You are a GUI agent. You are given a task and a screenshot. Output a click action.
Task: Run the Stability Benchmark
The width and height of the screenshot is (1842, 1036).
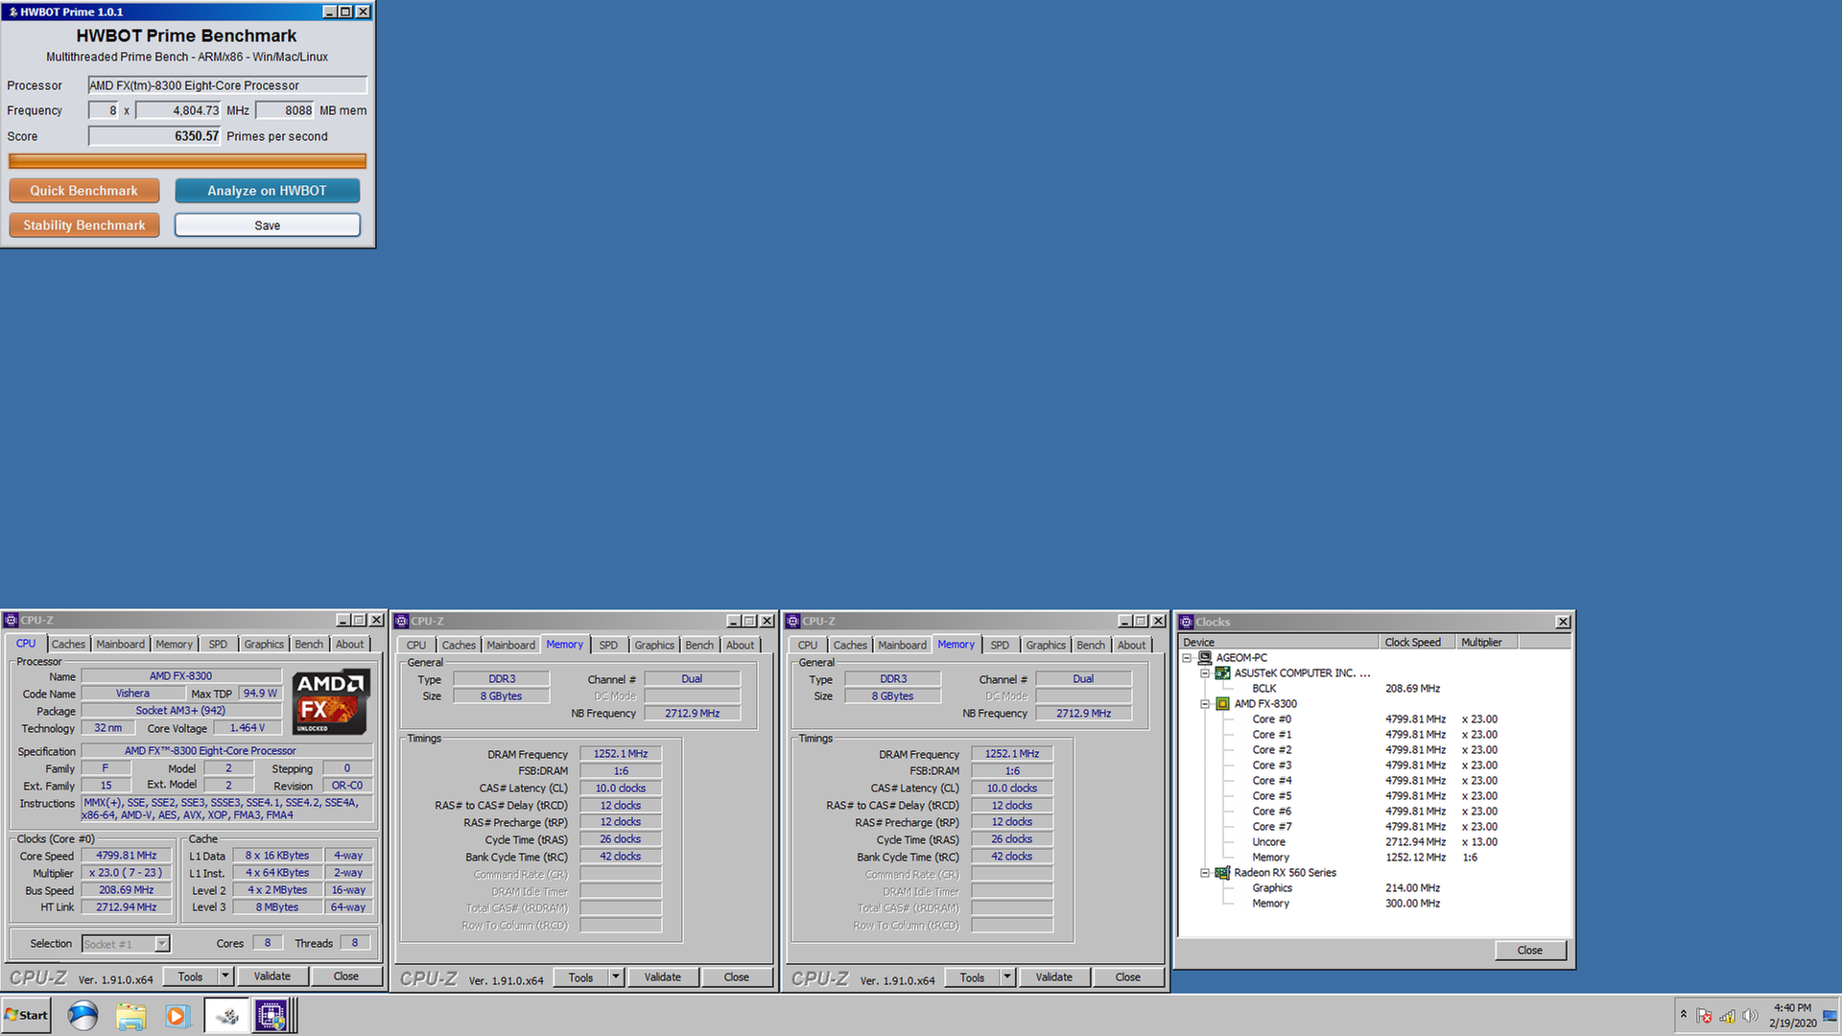pyautogui.click(x=83, y=225)
